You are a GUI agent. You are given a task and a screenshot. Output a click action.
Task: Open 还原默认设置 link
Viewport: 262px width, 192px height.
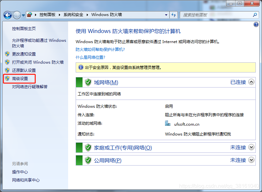point(24,70)
